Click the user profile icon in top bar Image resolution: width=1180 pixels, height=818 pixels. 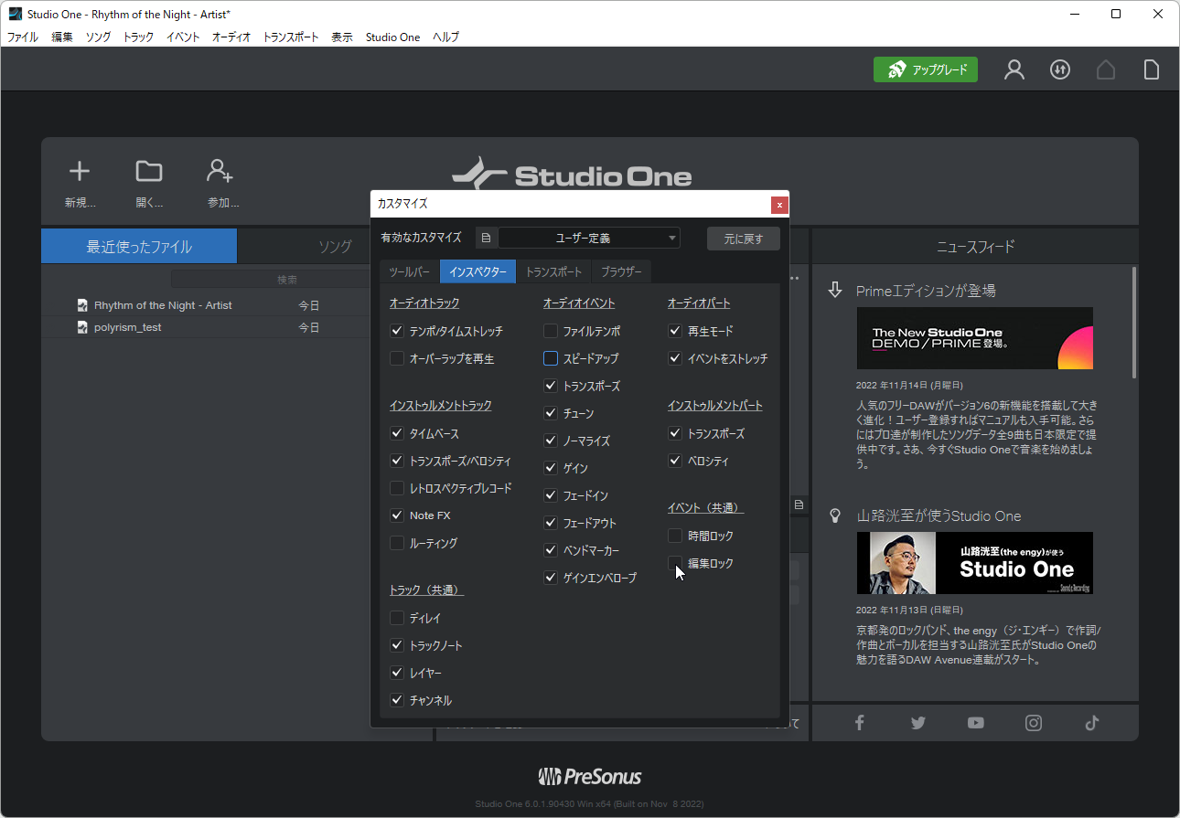[1014, 69]
